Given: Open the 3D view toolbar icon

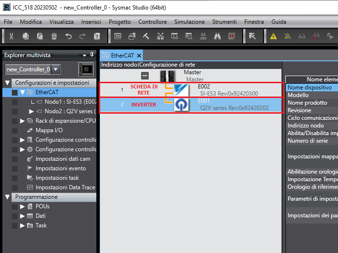Looking at the screenshot, I should pos(118,36).
